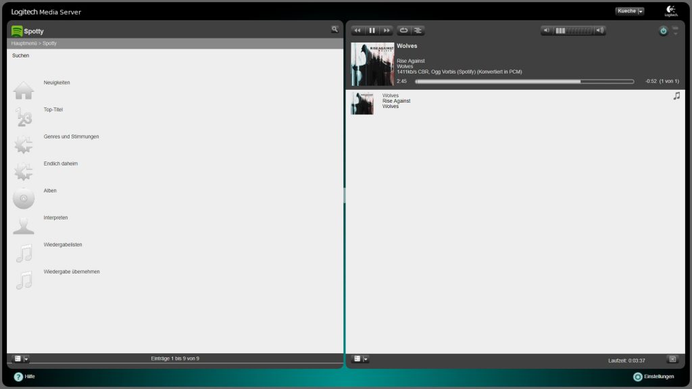The height and width of the screenshot is (389, 692).
Task: Click the Alben disc icon
Action: coord(24,199)
